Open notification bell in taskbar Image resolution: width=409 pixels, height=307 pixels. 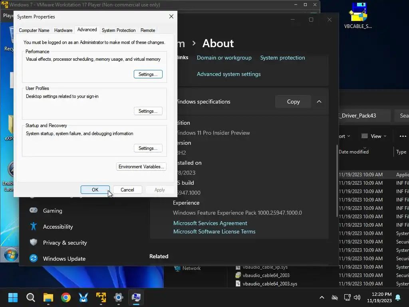[x=398, y=297]
